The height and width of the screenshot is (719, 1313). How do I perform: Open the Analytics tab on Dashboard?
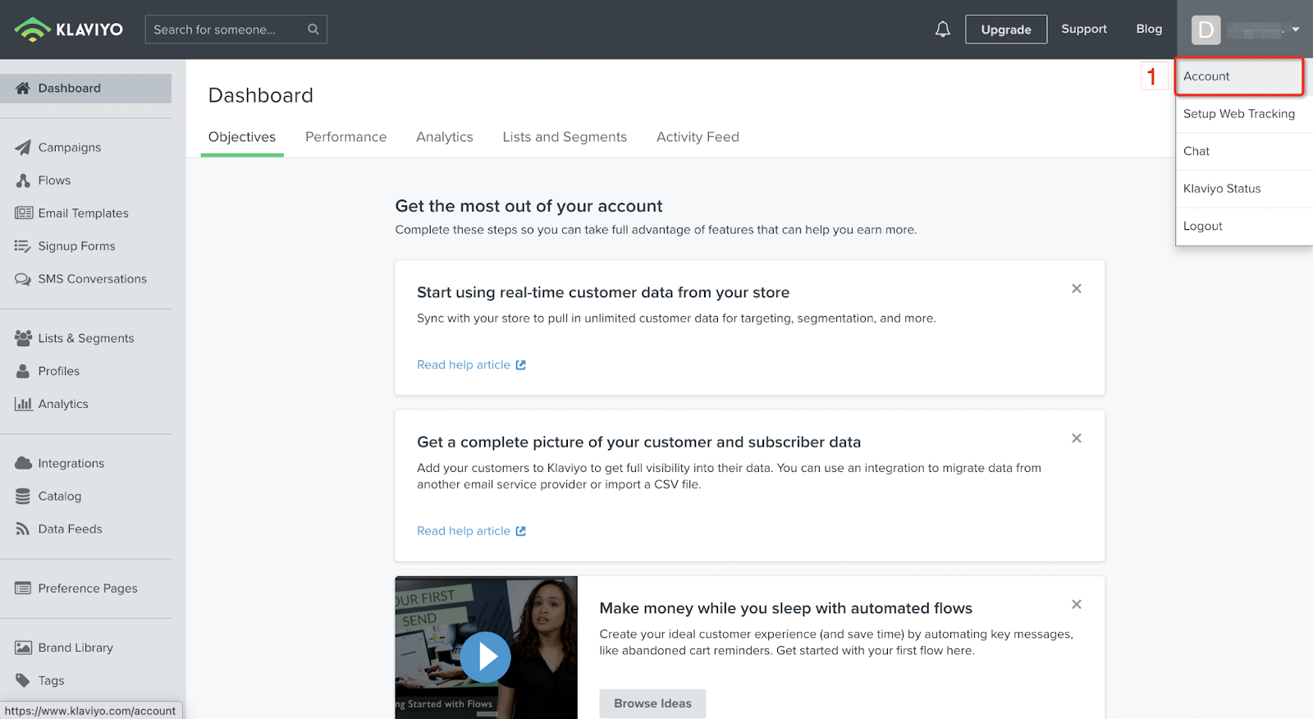tap(445, 137)
